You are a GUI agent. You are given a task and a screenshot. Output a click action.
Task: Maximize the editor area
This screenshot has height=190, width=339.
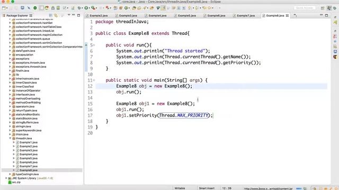point(326,15)
